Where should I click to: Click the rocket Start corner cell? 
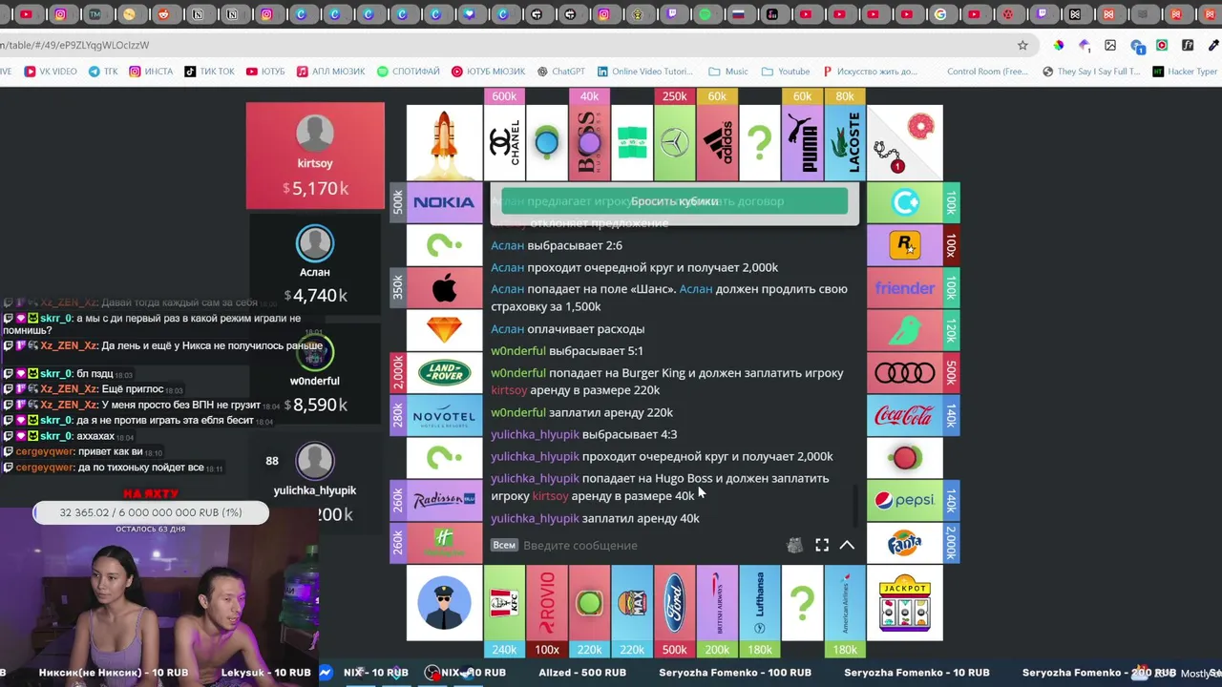click(444, 142)
